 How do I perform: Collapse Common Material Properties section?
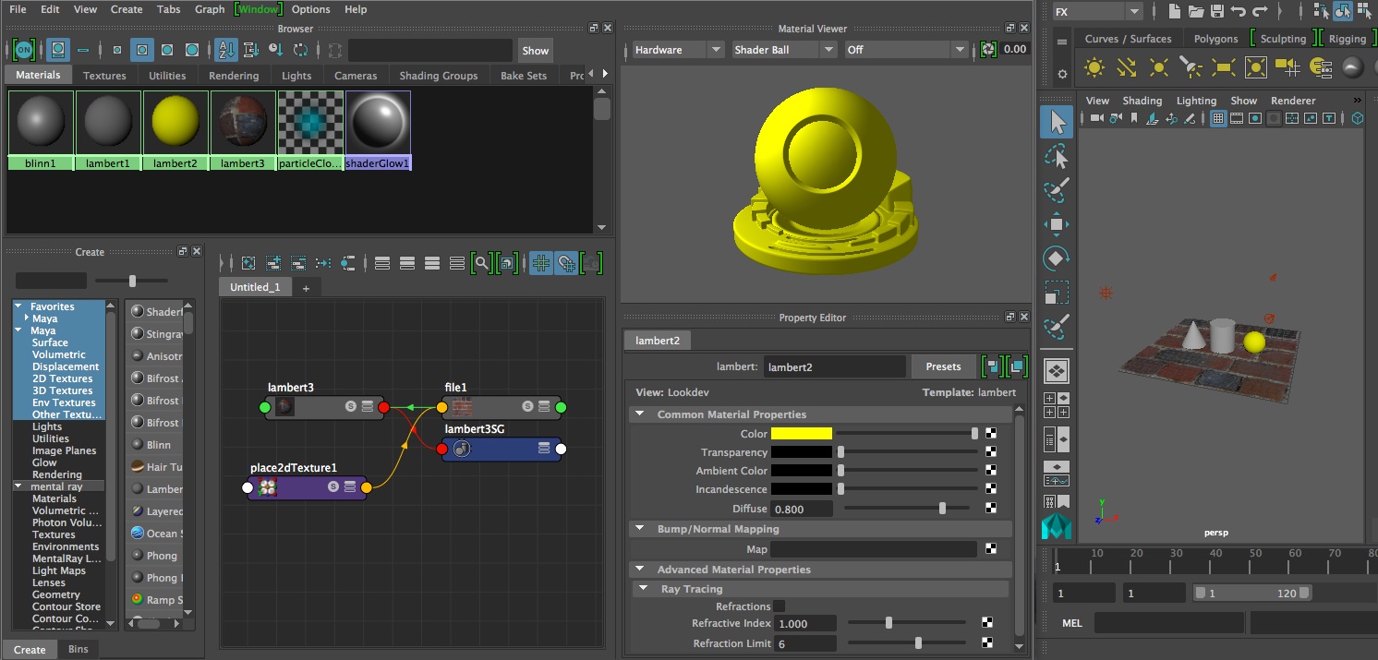coord(639,414)
